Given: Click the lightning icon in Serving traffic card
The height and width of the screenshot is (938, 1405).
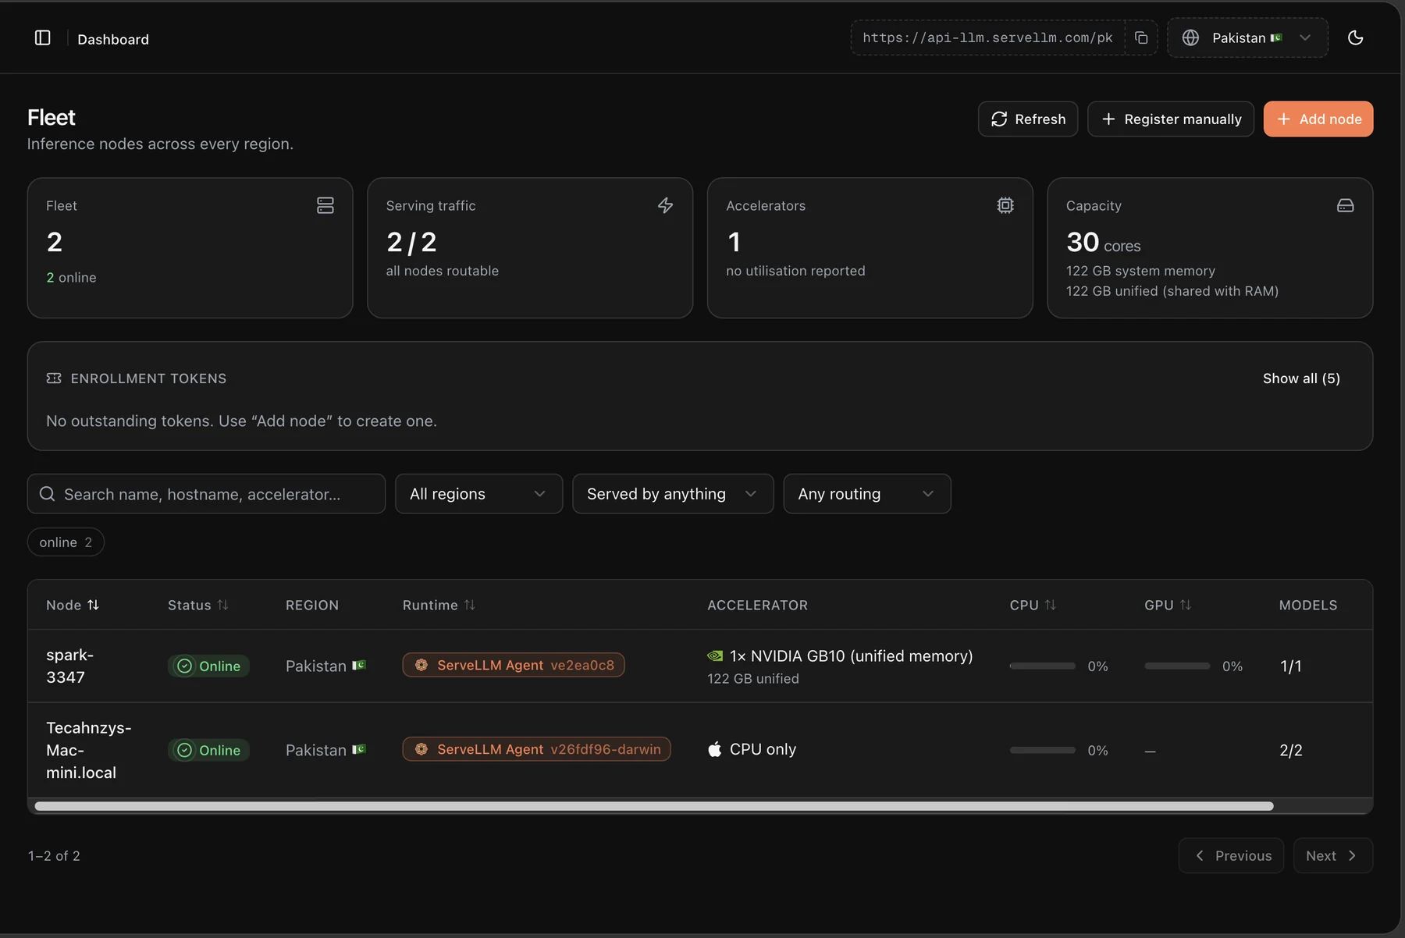Looking at the screenshot, I should point(665,205).
